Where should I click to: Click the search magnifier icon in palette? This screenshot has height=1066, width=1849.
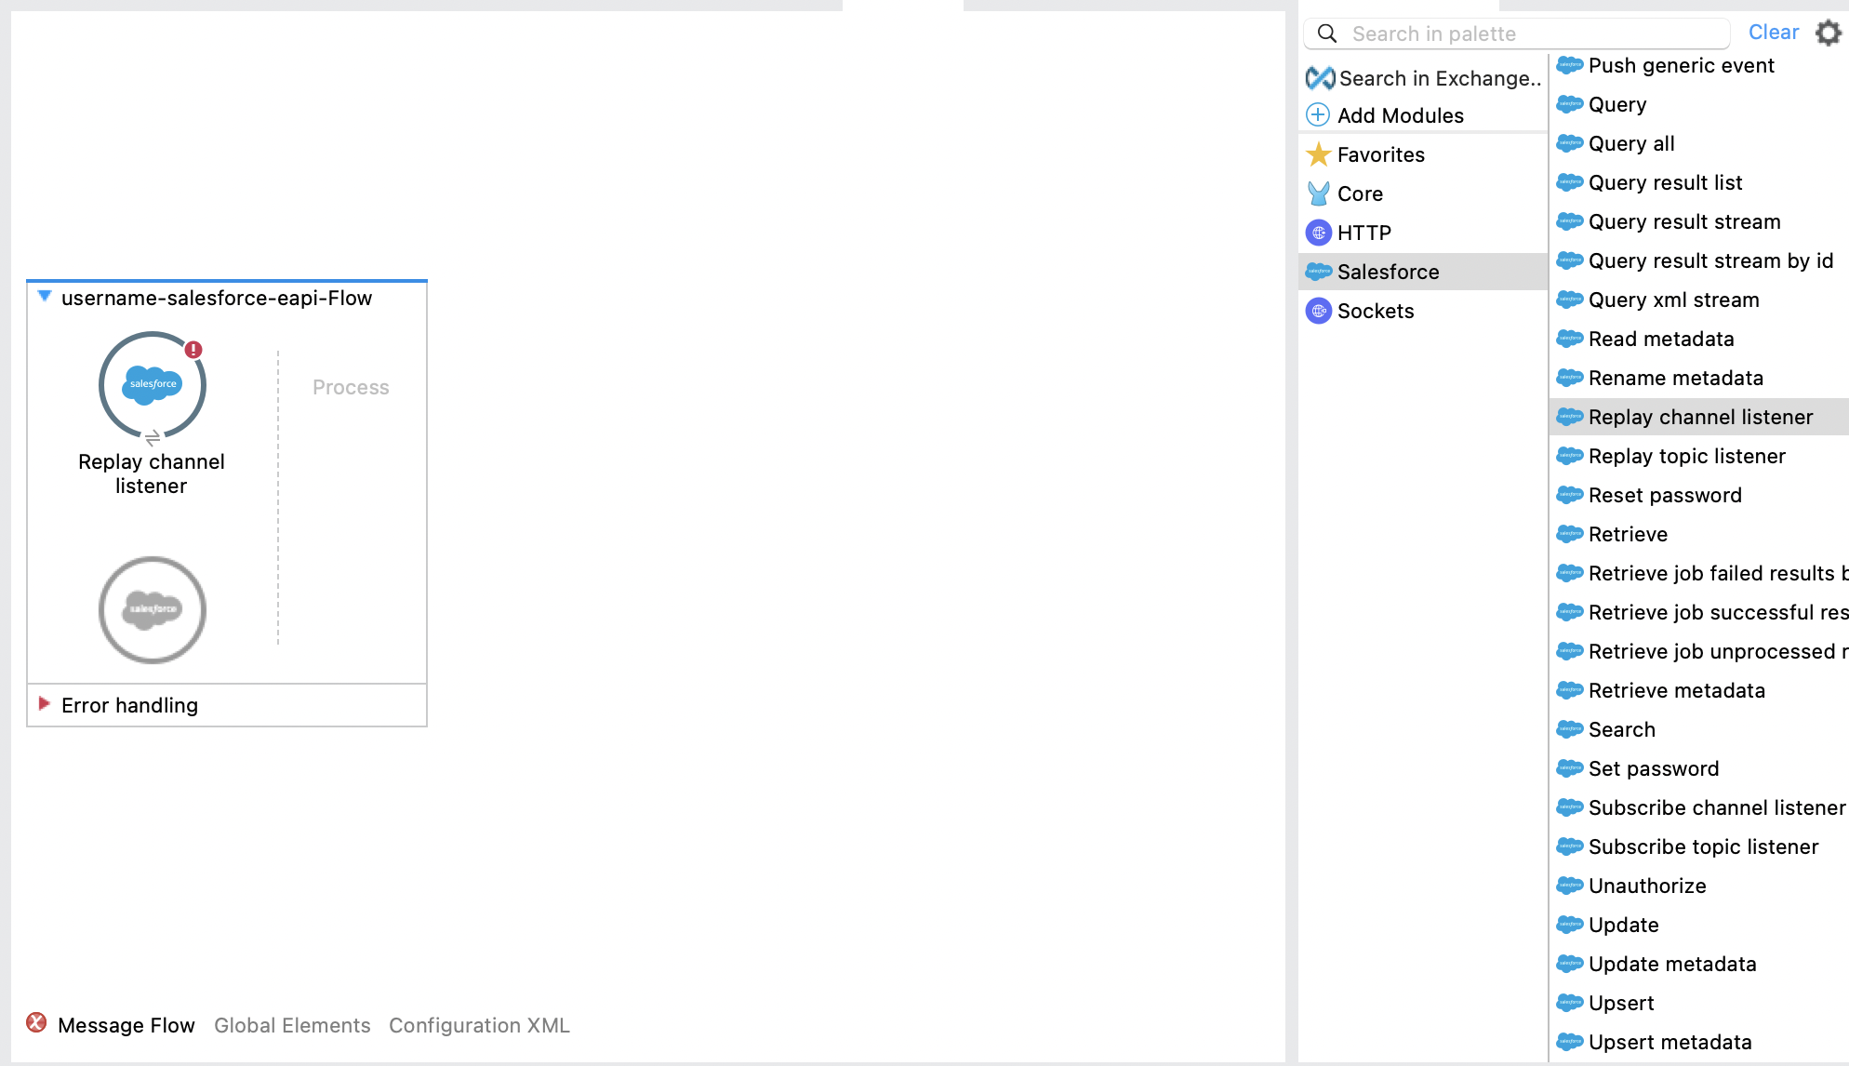[x=1327, y=33]
